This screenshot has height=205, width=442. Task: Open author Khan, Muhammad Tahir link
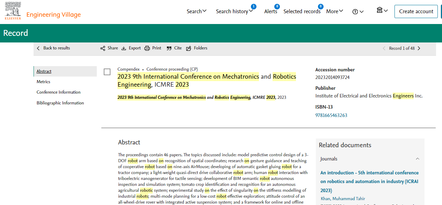pos(343,199)
